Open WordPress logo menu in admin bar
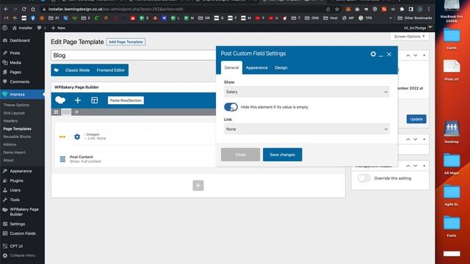Screen dimensions: 470x264 5,28
